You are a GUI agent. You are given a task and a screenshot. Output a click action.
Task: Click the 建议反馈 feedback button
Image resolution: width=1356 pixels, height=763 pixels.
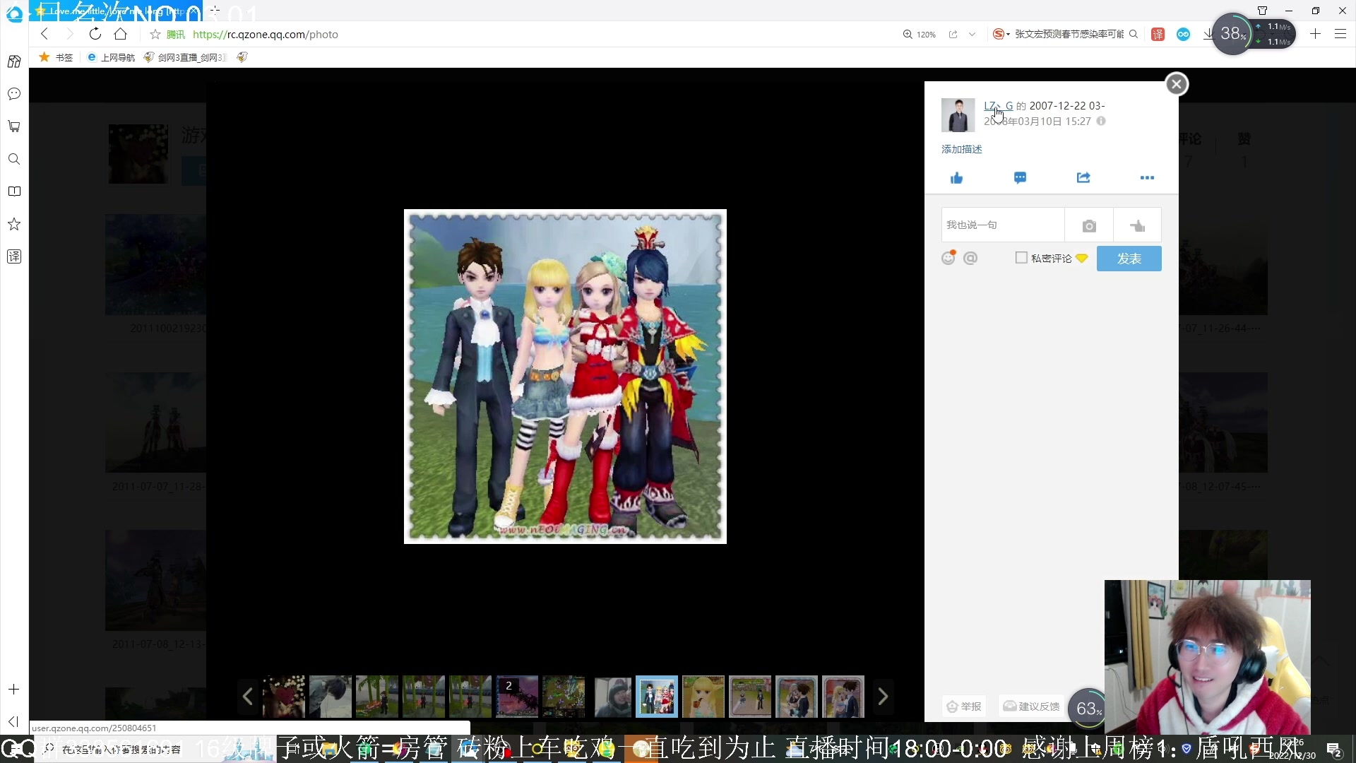coord(1032,706)
